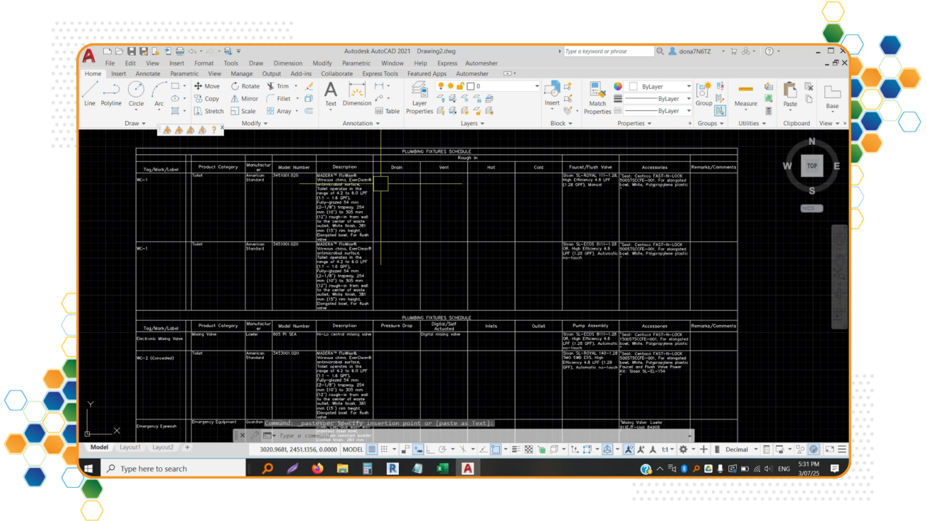Screen dimensions: 927x521
Task: Select the Line tool
Action: click(x=89, y=94)
